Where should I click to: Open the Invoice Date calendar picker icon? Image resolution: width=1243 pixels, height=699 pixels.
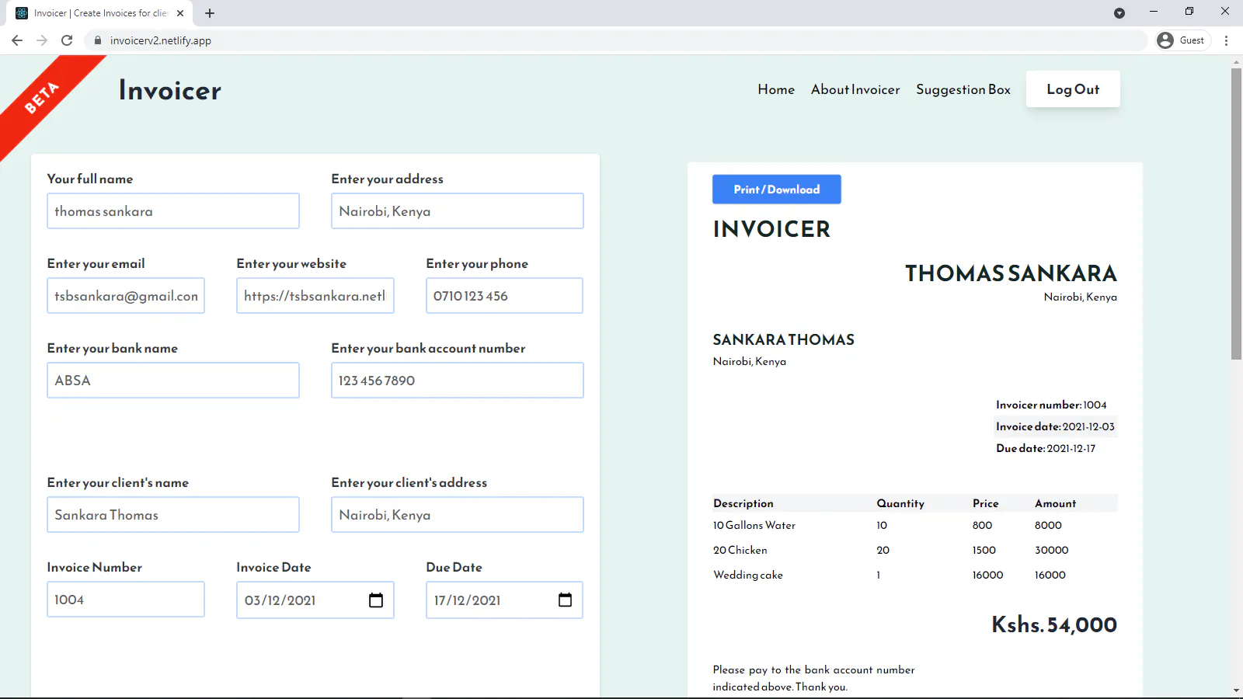point(376,600)
